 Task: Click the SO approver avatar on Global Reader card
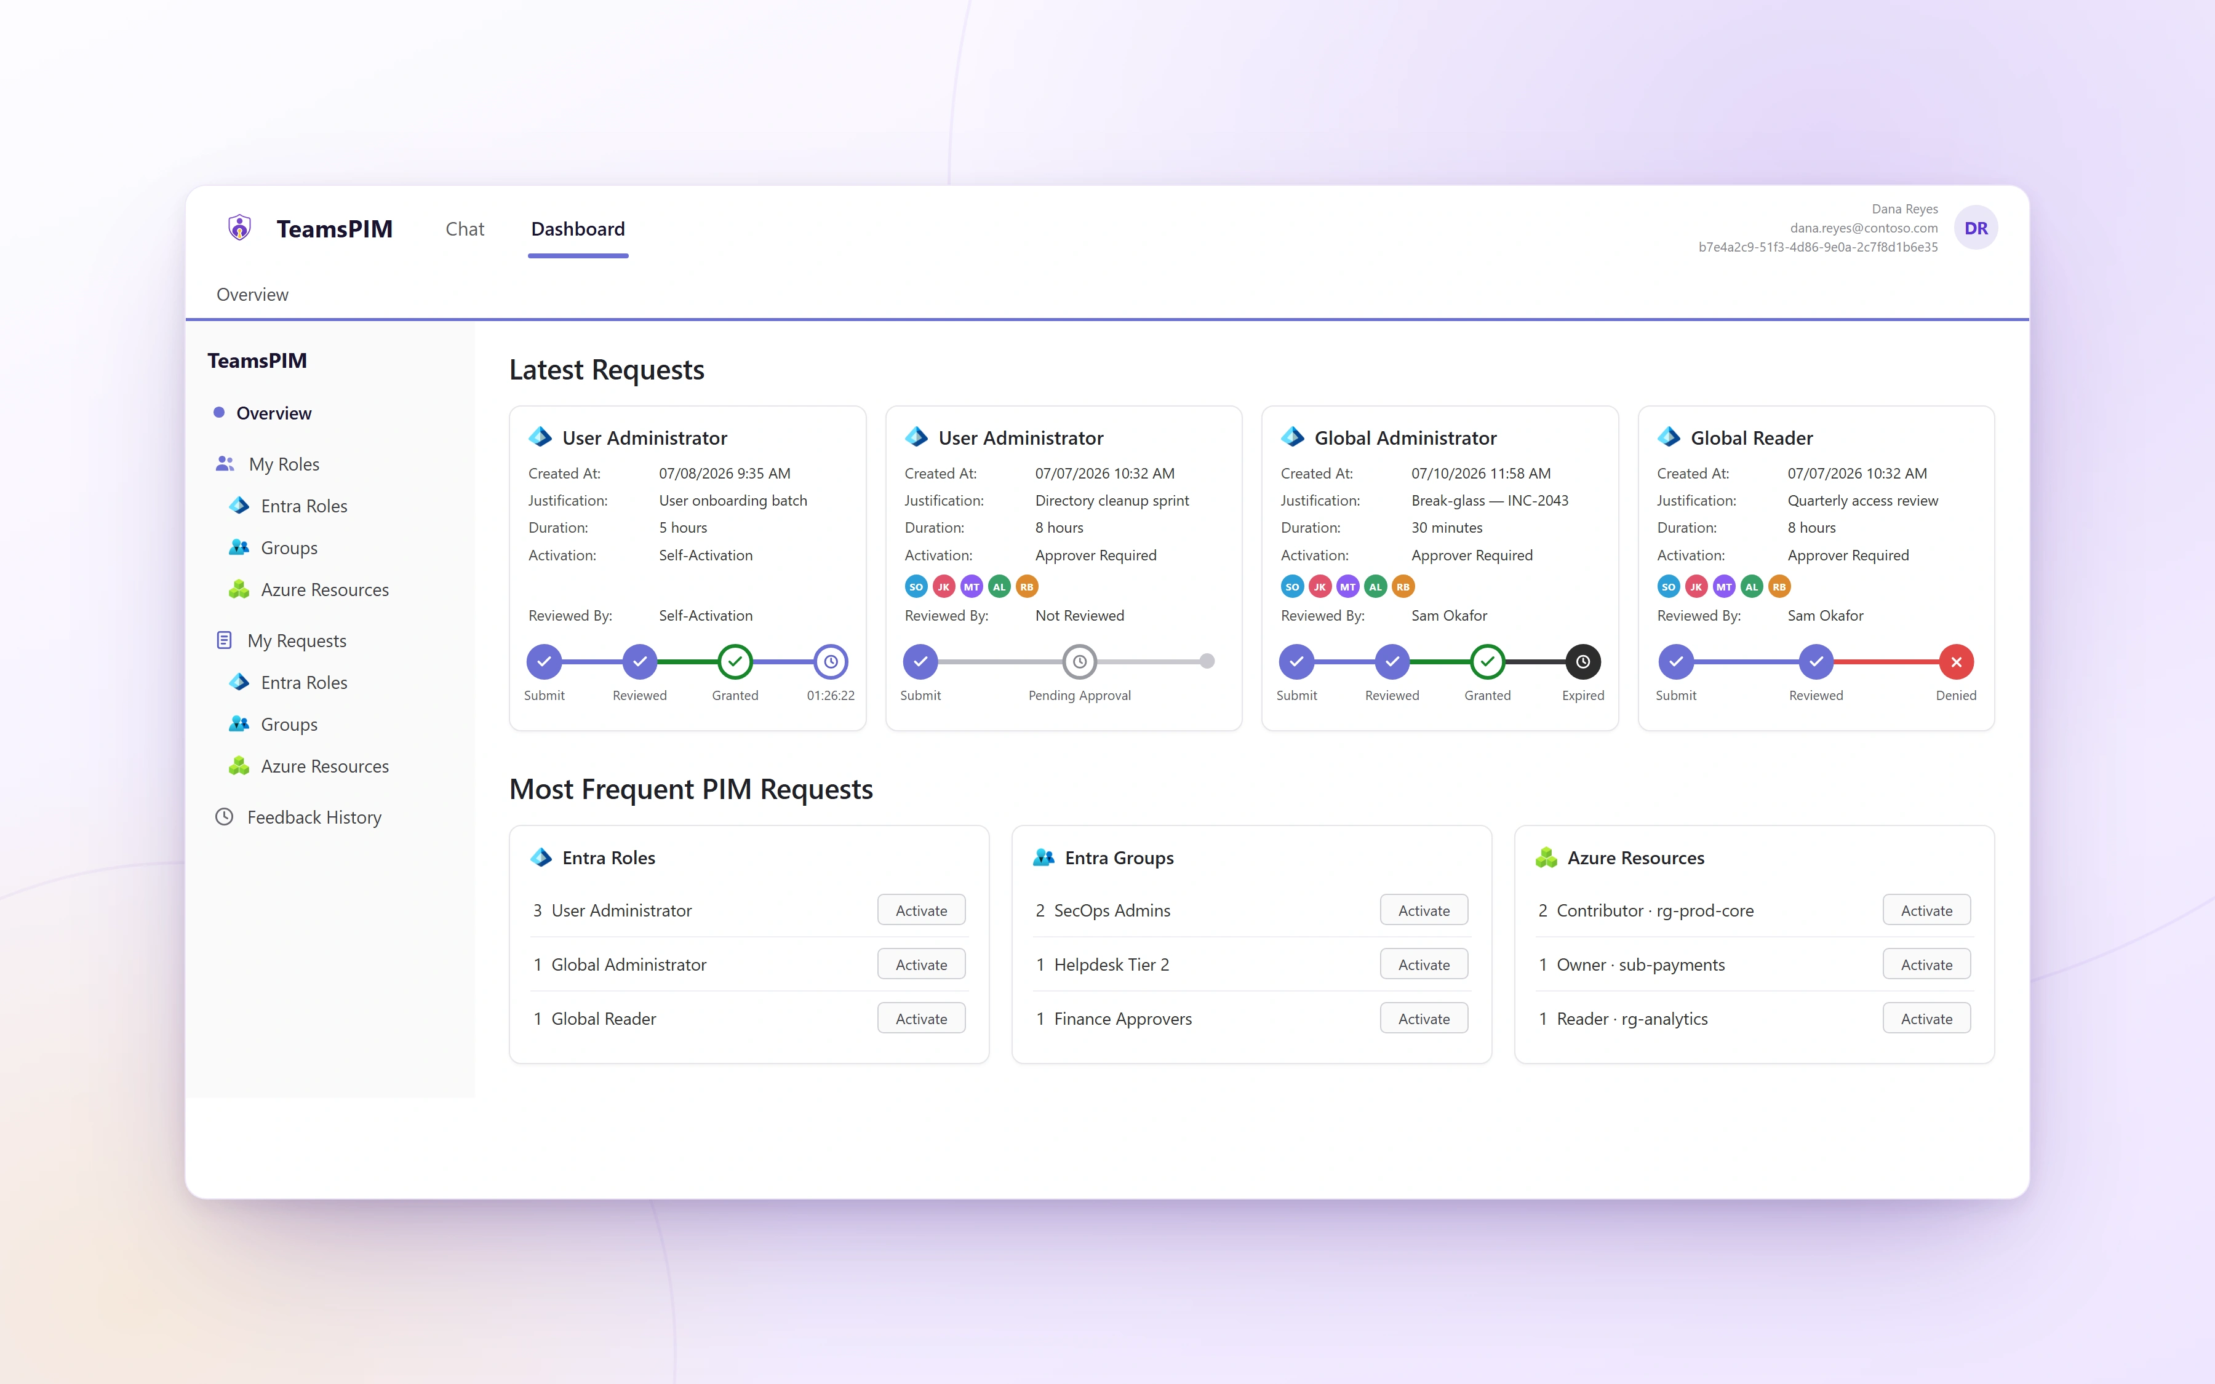pyautogui.click(x=1669, y=587)
